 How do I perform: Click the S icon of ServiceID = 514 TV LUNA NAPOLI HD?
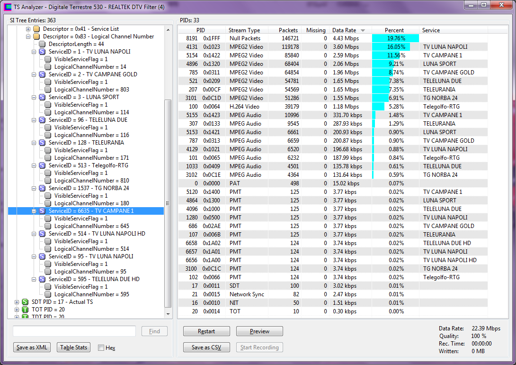tap(42, 234)
